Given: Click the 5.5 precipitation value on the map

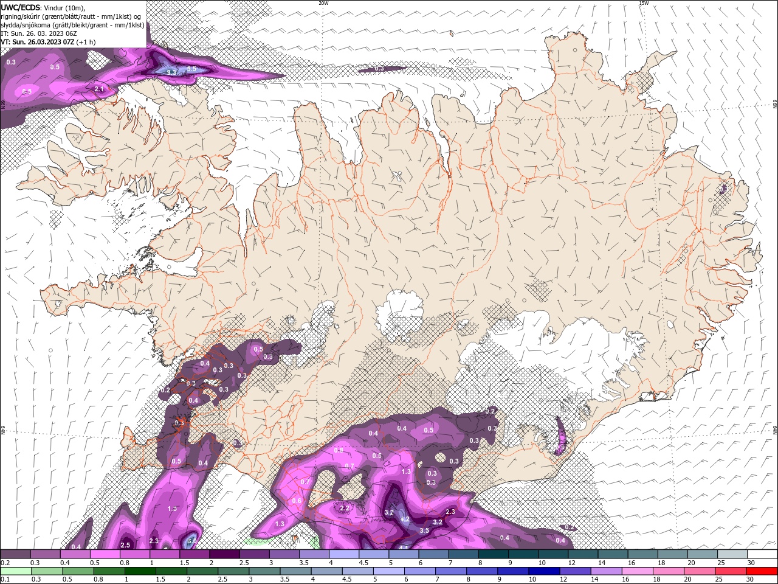Looking at the screenshot, I should (x=191, y=69).
